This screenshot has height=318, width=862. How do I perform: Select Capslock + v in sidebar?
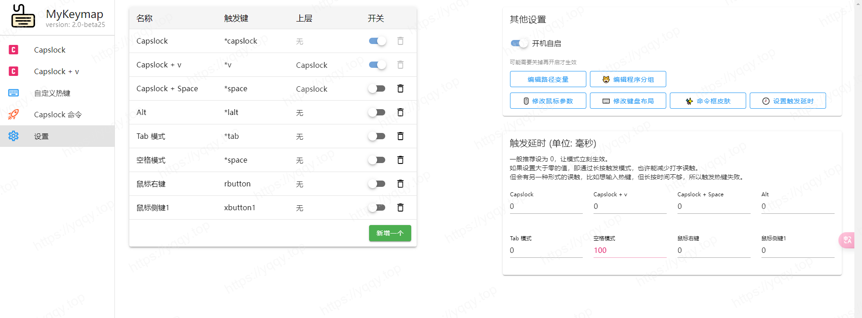56,71
